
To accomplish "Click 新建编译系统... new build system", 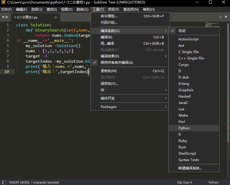I will point(194,168).
